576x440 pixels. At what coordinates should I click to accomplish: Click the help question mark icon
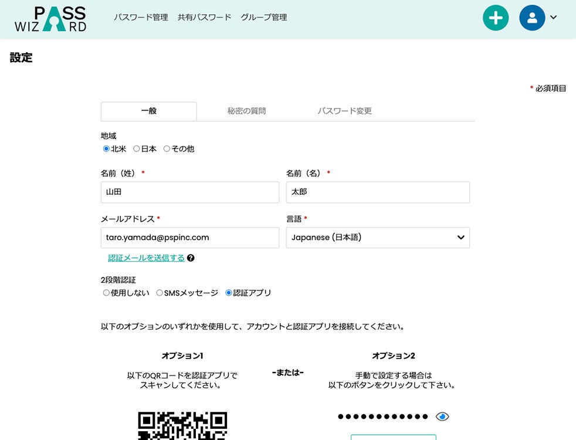point(190,258)
